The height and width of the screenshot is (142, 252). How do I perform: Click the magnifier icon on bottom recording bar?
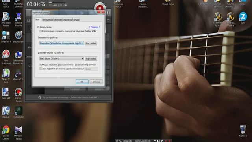click(x=120, y=141)
